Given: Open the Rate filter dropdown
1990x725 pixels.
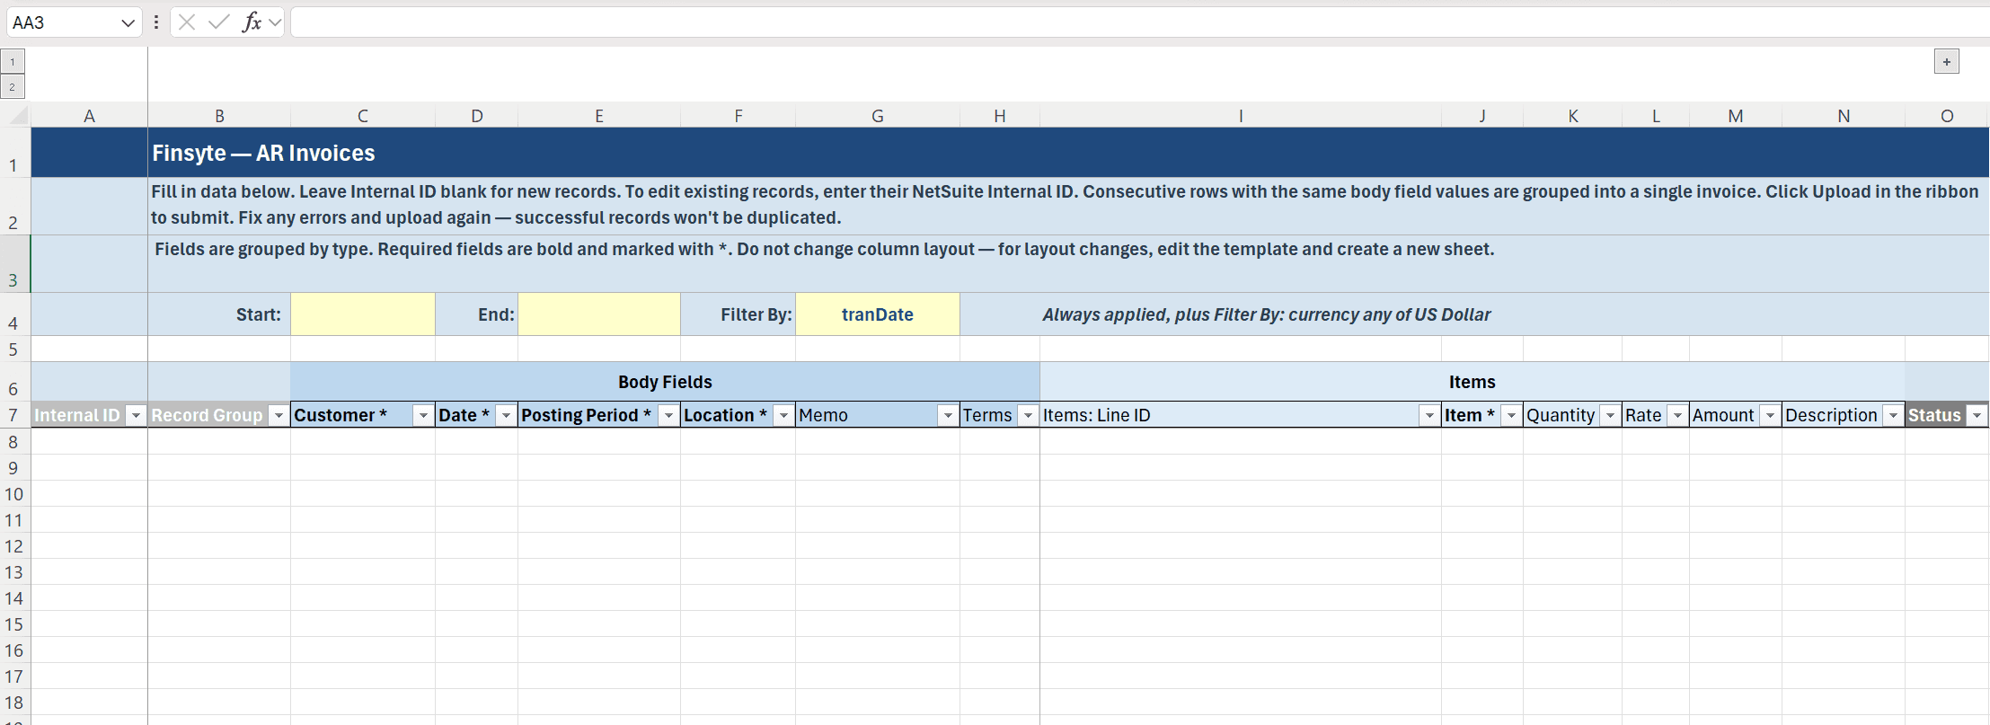Looking at the screenshot, I should pyautogui.click(x=1677, y=415).
